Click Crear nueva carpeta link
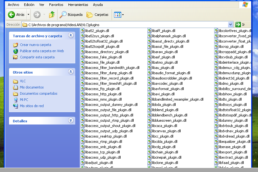Viewport: 258px width, 172px height. (x=35, y=45)
